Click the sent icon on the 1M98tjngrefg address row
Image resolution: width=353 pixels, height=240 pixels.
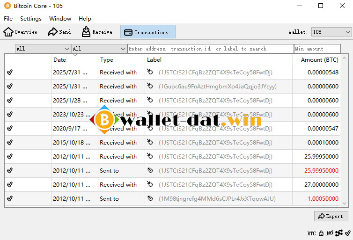point(150,199)
